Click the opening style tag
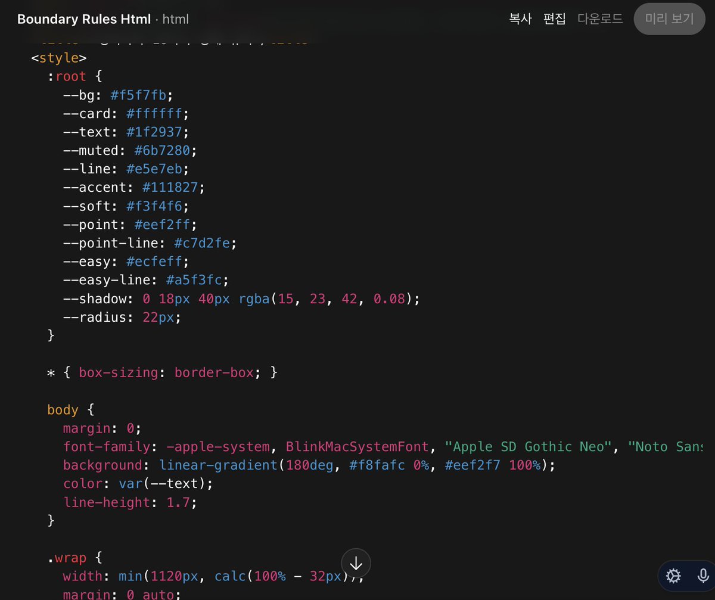This screenshot has height=600, width=715. click(59, 58)
